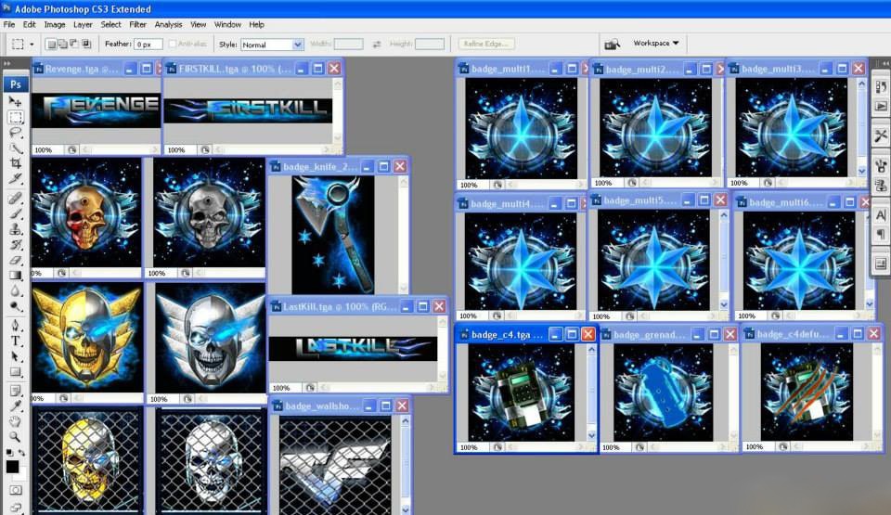Select the Pen tool

pos(16,325)
